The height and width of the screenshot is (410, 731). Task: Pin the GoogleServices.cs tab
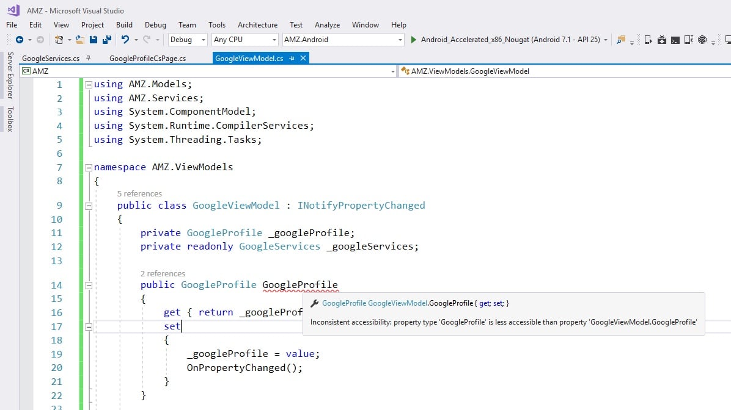(88, 58)
